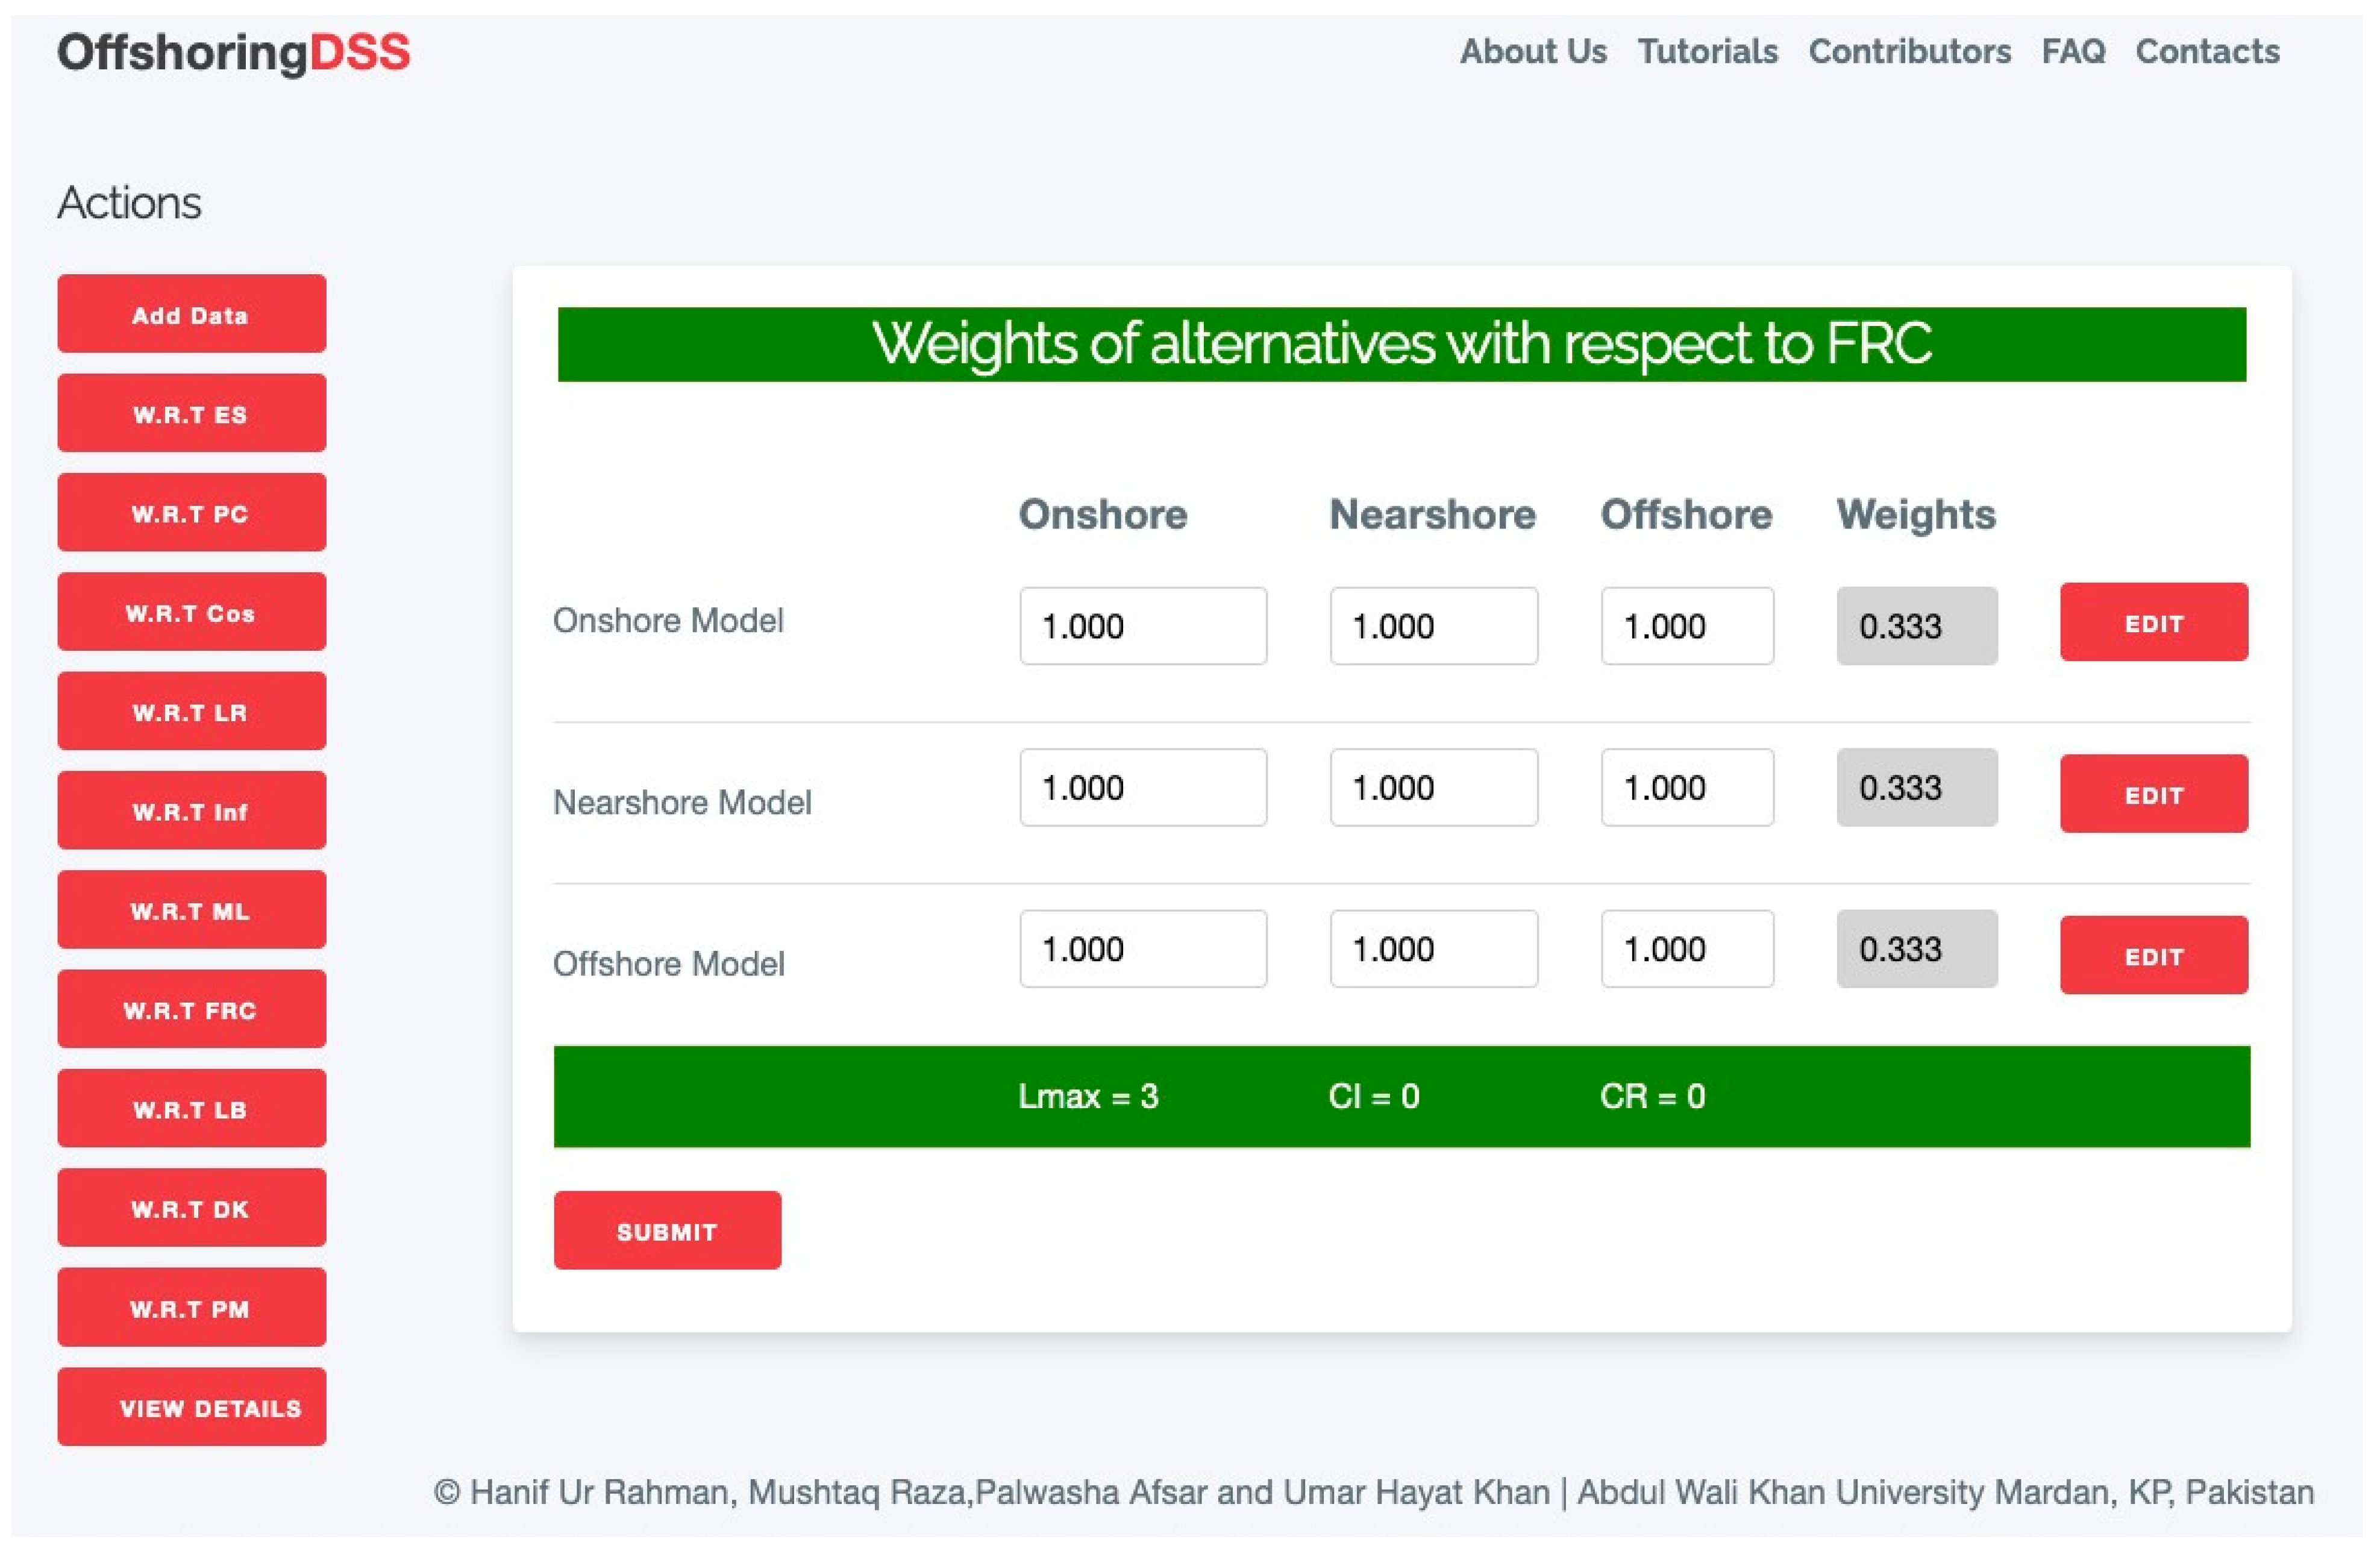This screenshot has width=2380, height=1554.
Task: Open the W.R.T PM action
Action: (x=191, y=1307)
